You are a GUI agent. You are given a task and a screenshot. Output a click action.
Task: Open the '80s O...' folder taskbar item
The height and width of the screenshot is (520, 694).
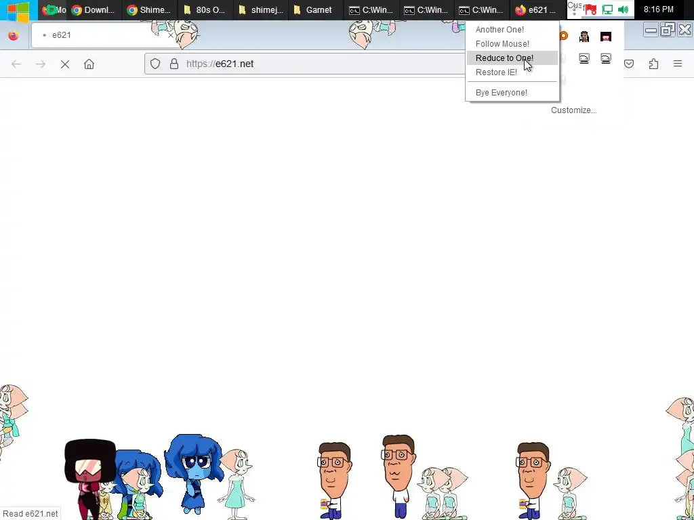tap(205, 9)
